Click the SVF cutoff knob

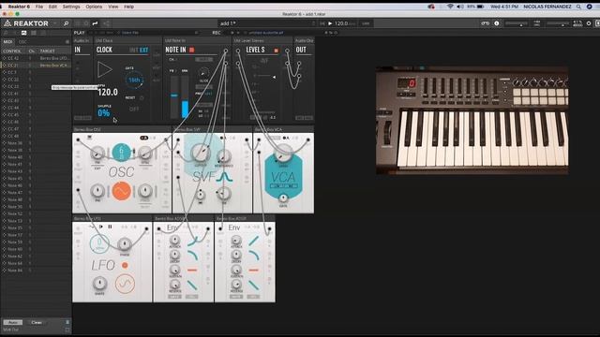(201, 153)
